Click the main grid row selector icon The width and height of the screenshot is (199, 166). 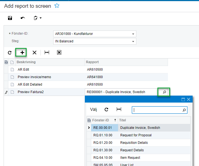pyautogui.click(x=6, y=62)
